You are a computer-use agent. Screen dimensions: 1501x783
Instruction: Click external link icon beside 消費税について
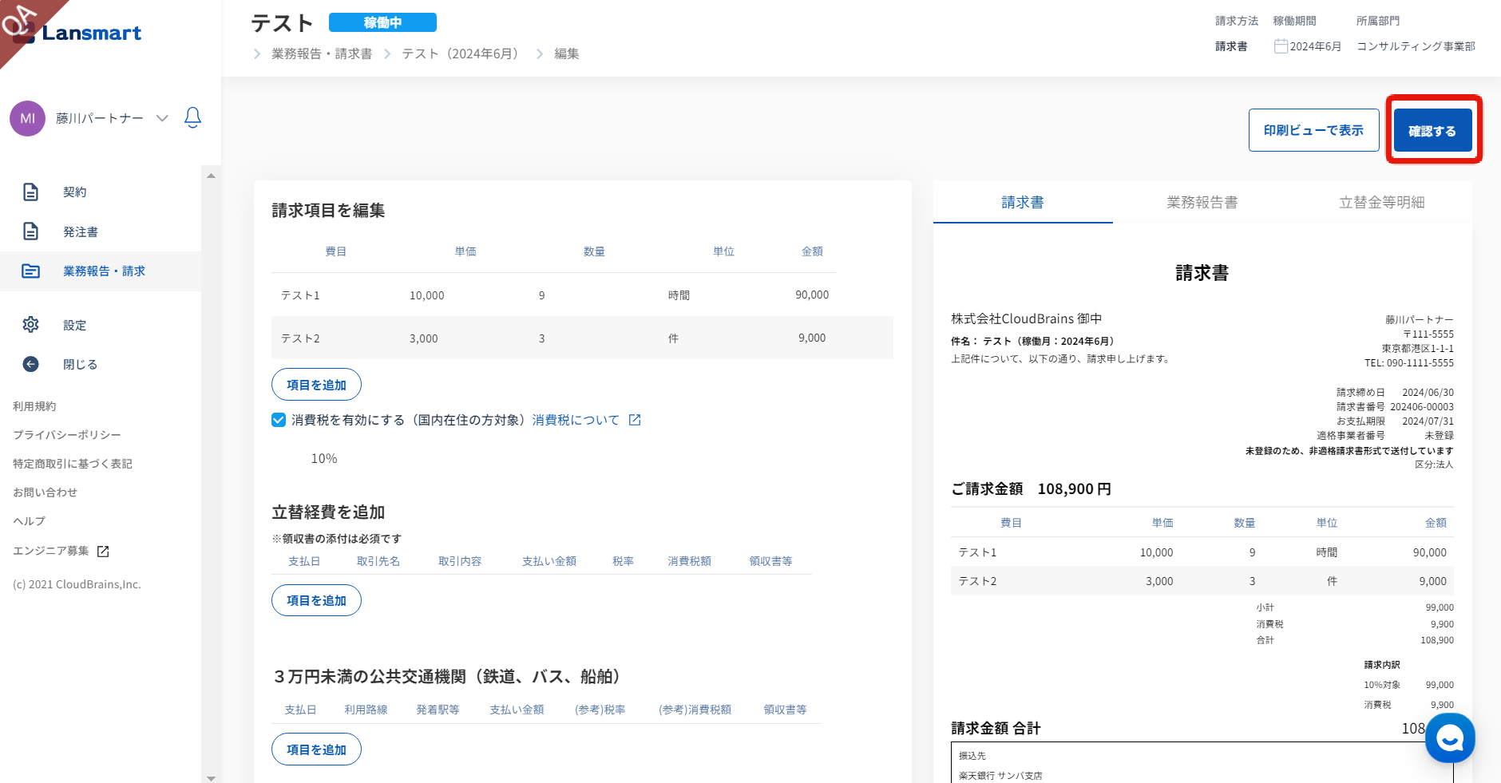(635, 420)
